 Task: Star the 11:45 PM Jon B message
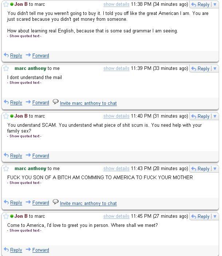6,216
